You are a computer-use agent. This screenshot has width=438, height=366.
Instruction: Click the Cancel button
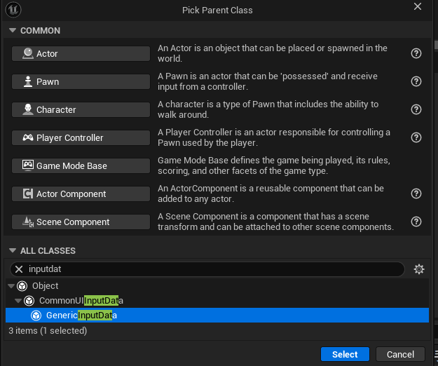pos(400,354)
